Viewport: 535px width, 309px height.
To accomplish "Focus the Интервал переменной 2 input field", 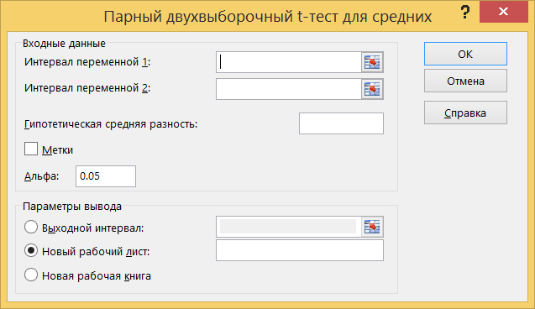I will pos(289,89).
